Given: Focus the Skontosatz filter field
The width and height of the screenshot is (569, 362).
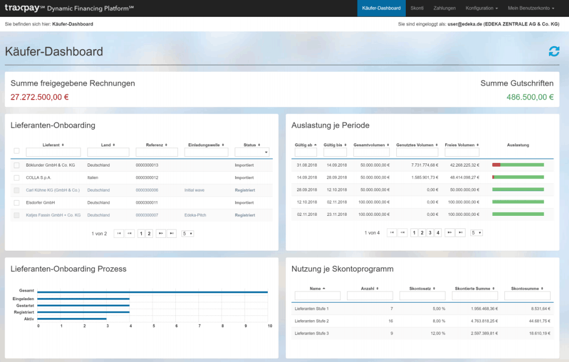Looking at the screenshot, I should 423,296.
